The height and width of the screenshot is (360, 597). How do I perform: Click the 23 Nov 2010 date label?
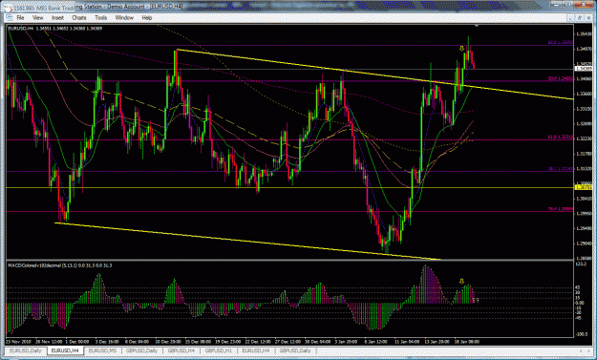[x=18, y=342]
